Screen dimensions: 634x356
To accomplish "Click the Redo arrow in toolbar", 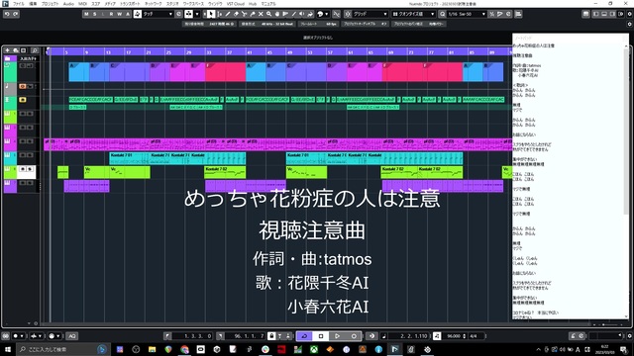I will coord(16,14).
